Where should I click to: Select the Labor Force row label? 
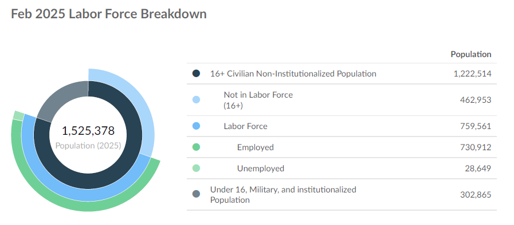(245, 126)
